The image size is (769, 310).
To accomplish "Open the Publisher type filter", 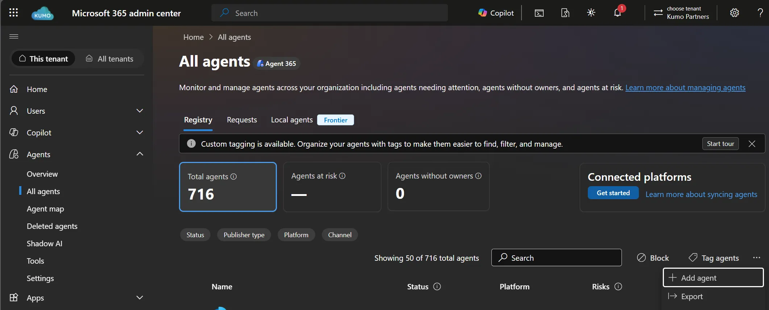I will (244, 235).
